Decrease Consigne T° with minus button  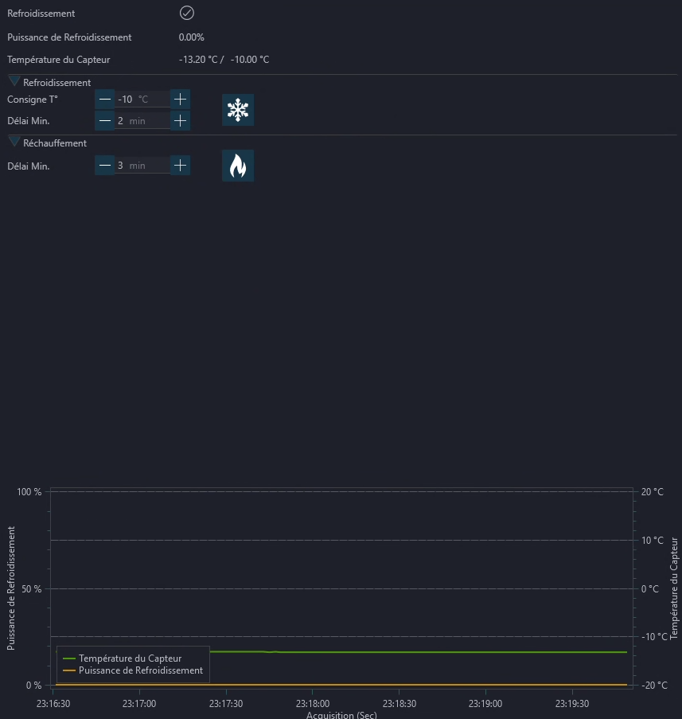(105, 99)
